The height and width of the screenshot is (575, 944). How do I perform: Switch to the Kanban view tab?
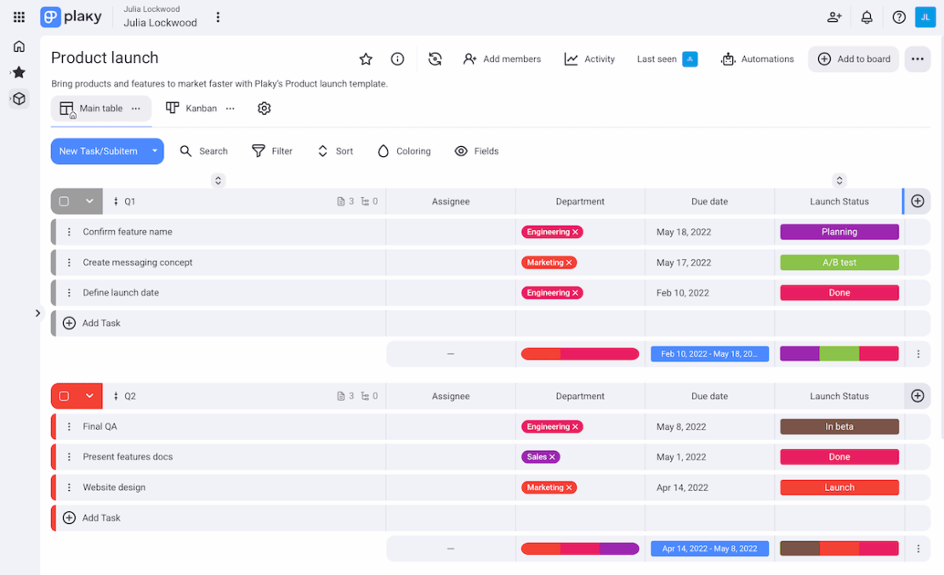[x=193, y=108]
